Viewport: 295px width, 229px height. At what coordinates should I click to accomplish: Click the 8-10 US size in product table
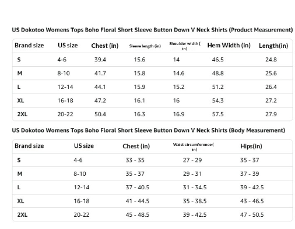coord(64,74)
